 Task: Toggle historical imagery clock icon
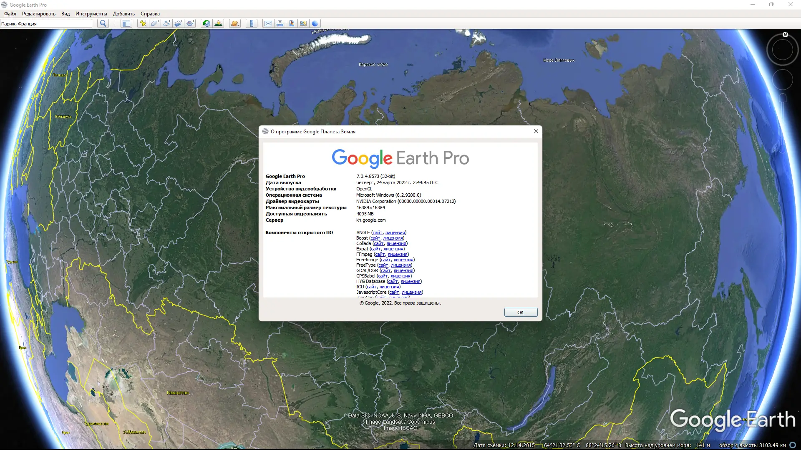tap(207, 24)
